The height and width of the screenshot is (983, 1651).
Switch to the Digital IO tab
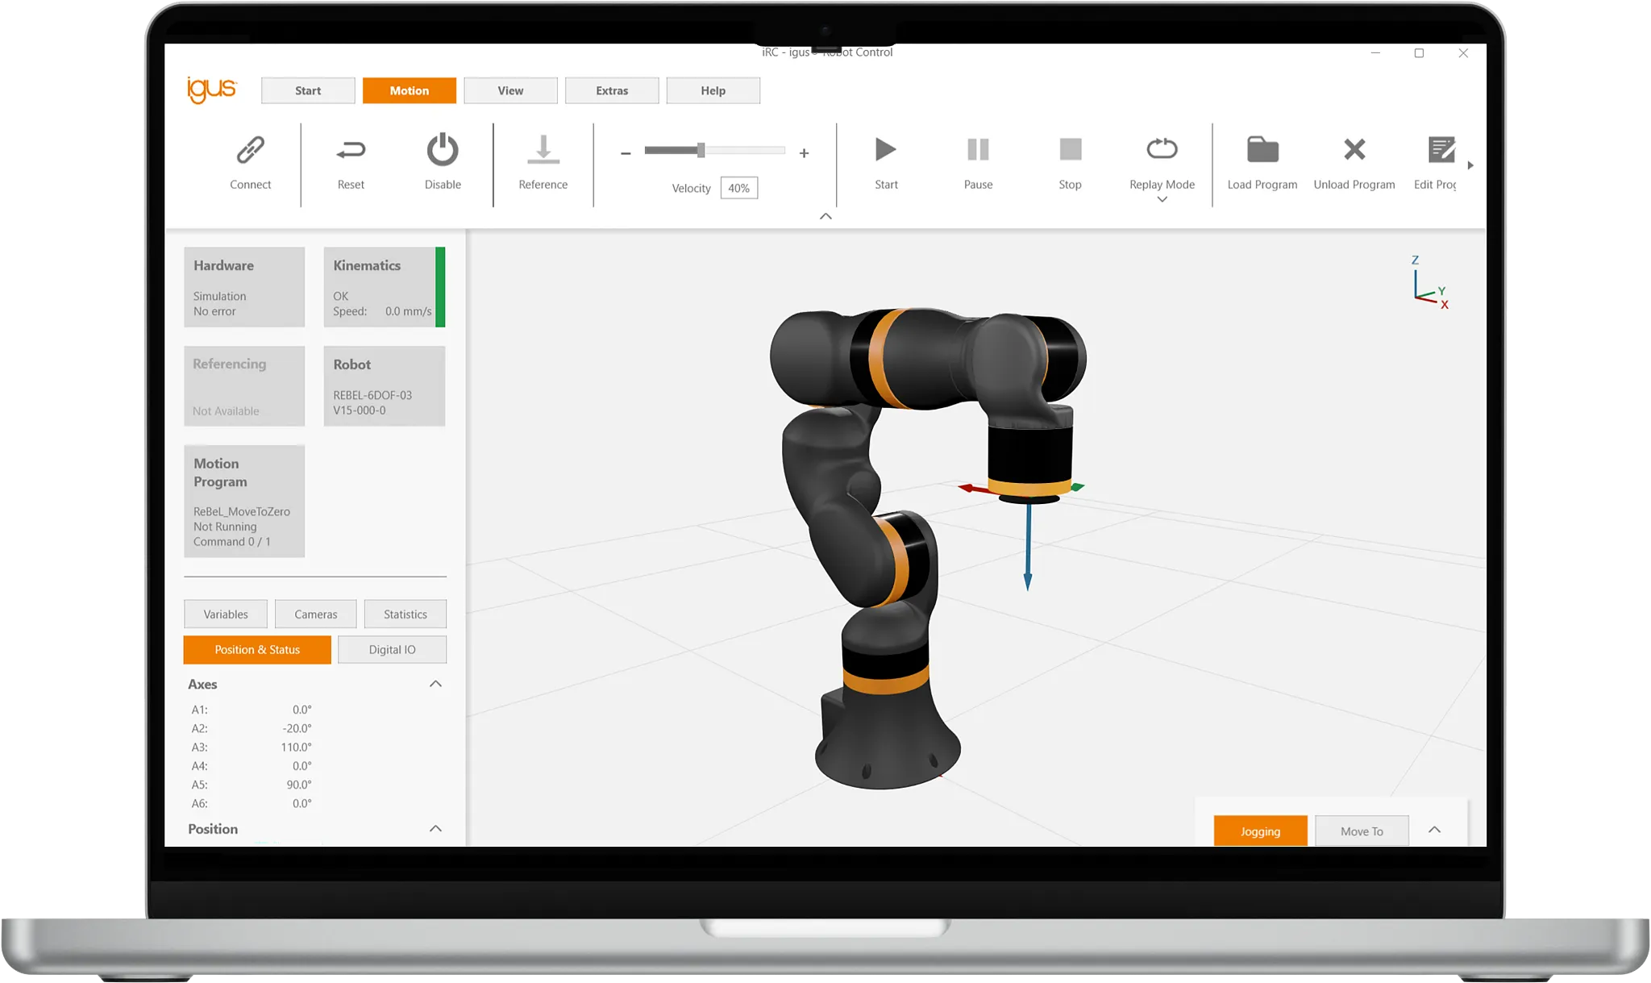point(393,649)
